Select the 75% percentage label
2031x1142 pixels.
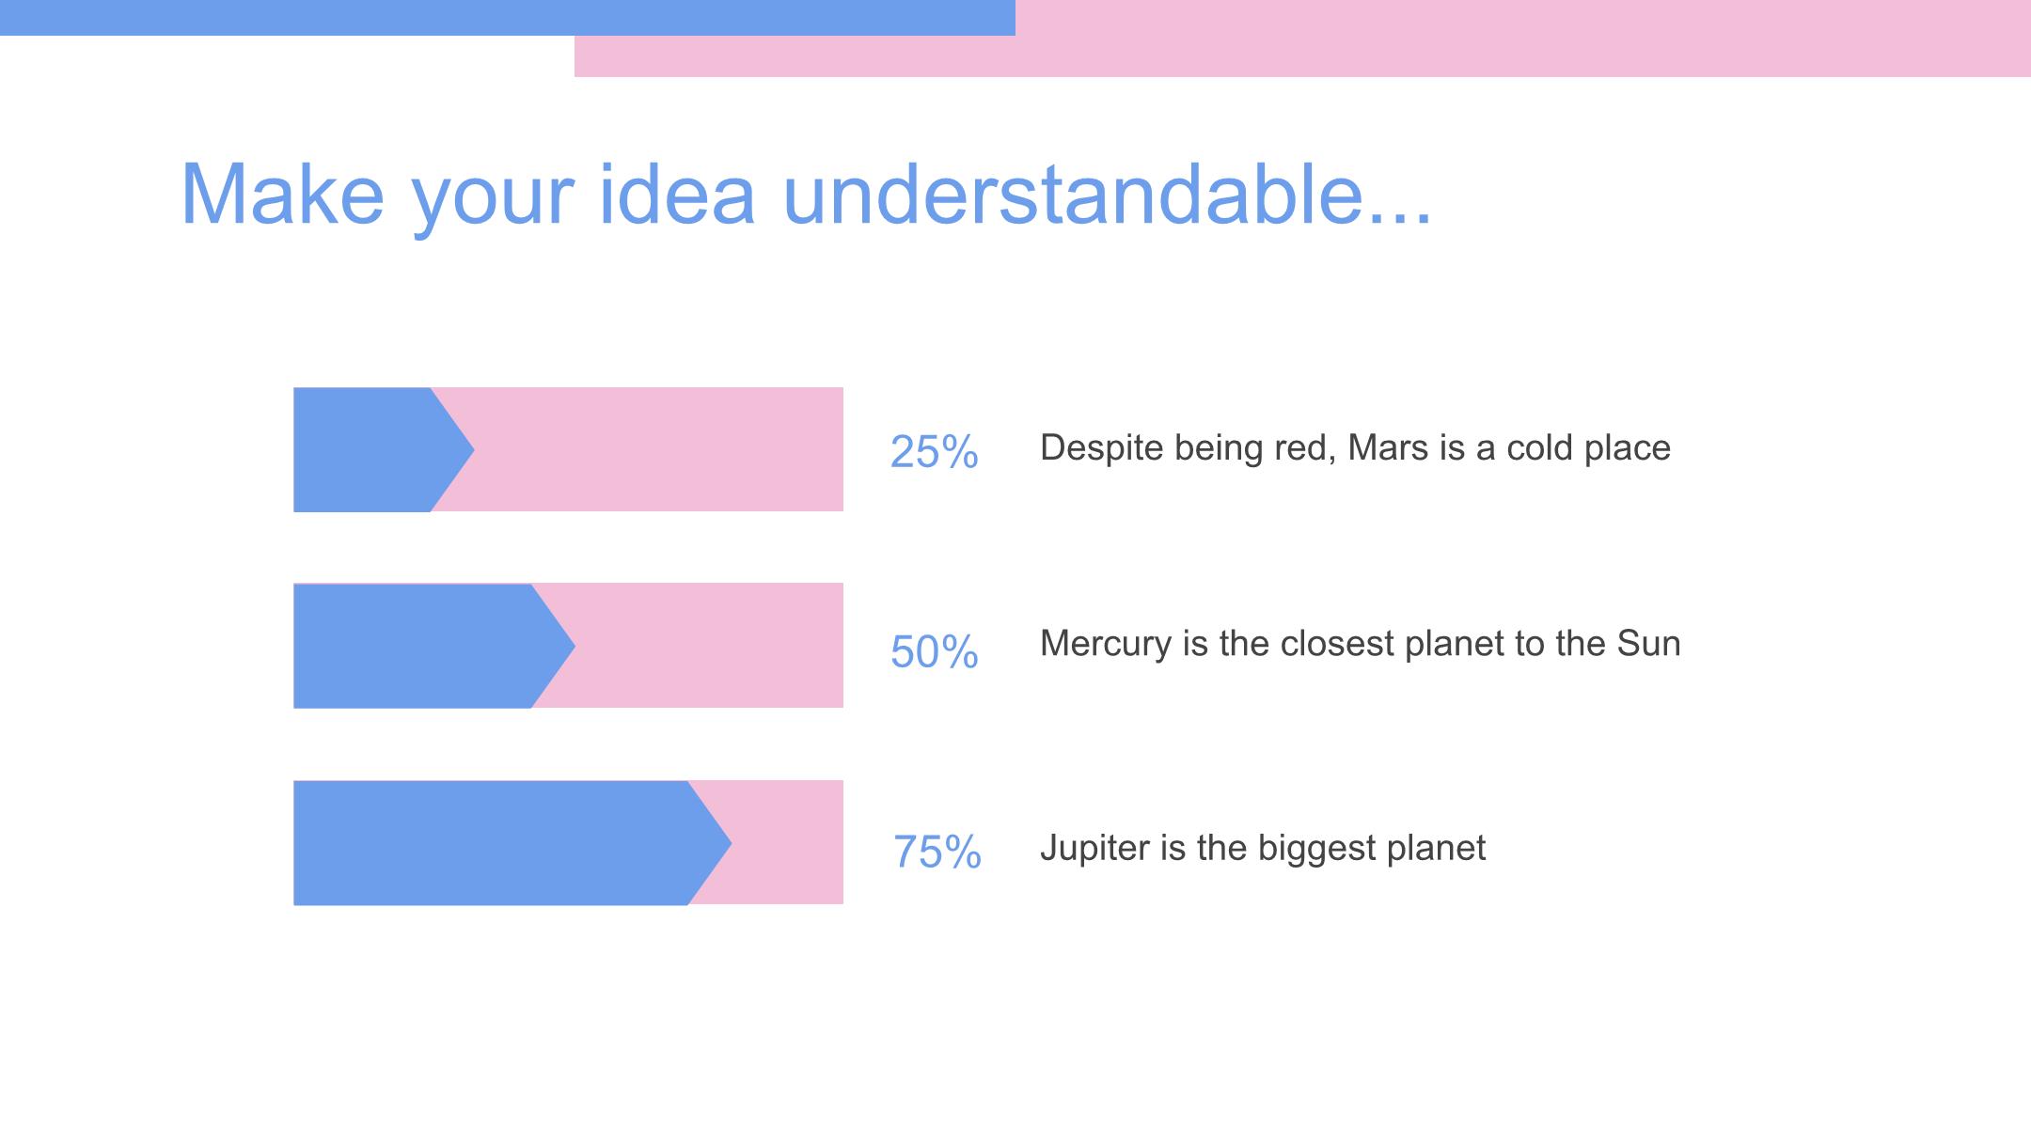[937, 853]
